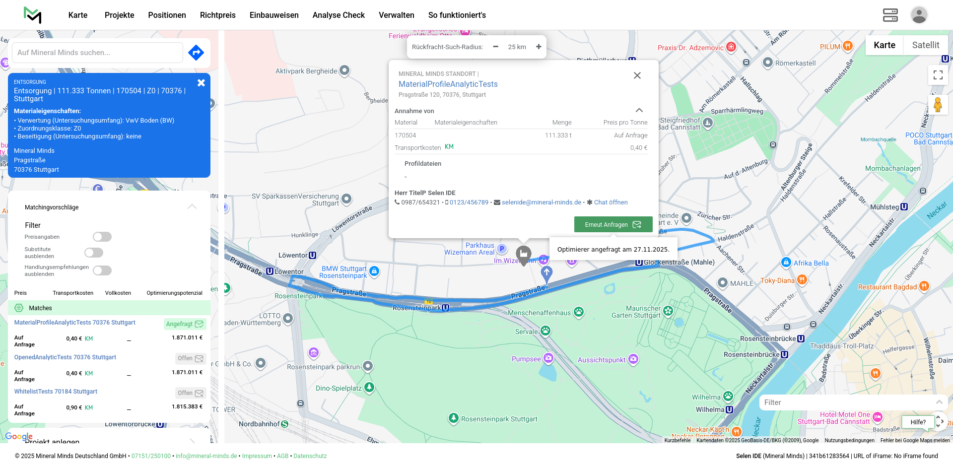Click the Mineral Minds logo icon

[x=33, y=15]
